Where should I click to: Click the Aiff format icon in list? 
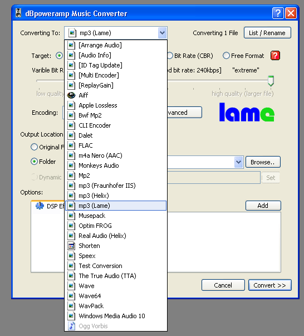[71, 95]
